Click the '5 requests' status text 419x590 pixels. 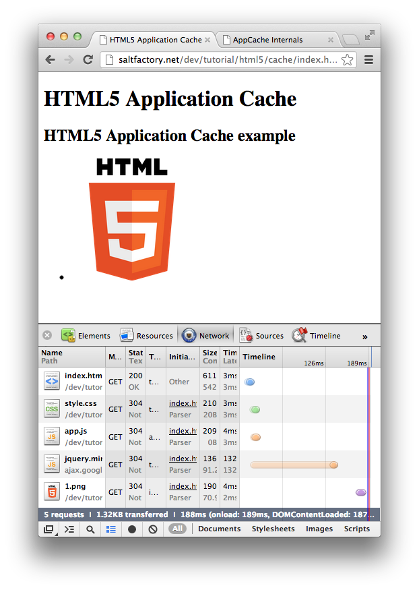point(64,514)
